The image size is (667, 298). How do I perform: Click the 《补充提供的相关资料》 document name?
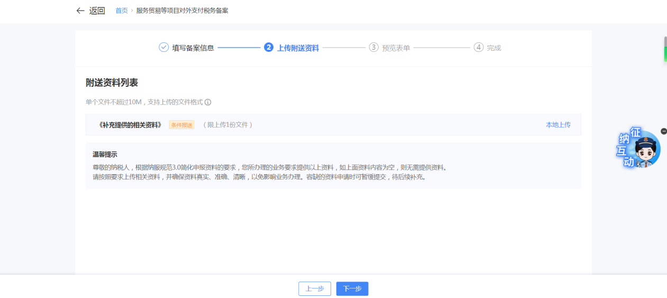click(130, 125)
